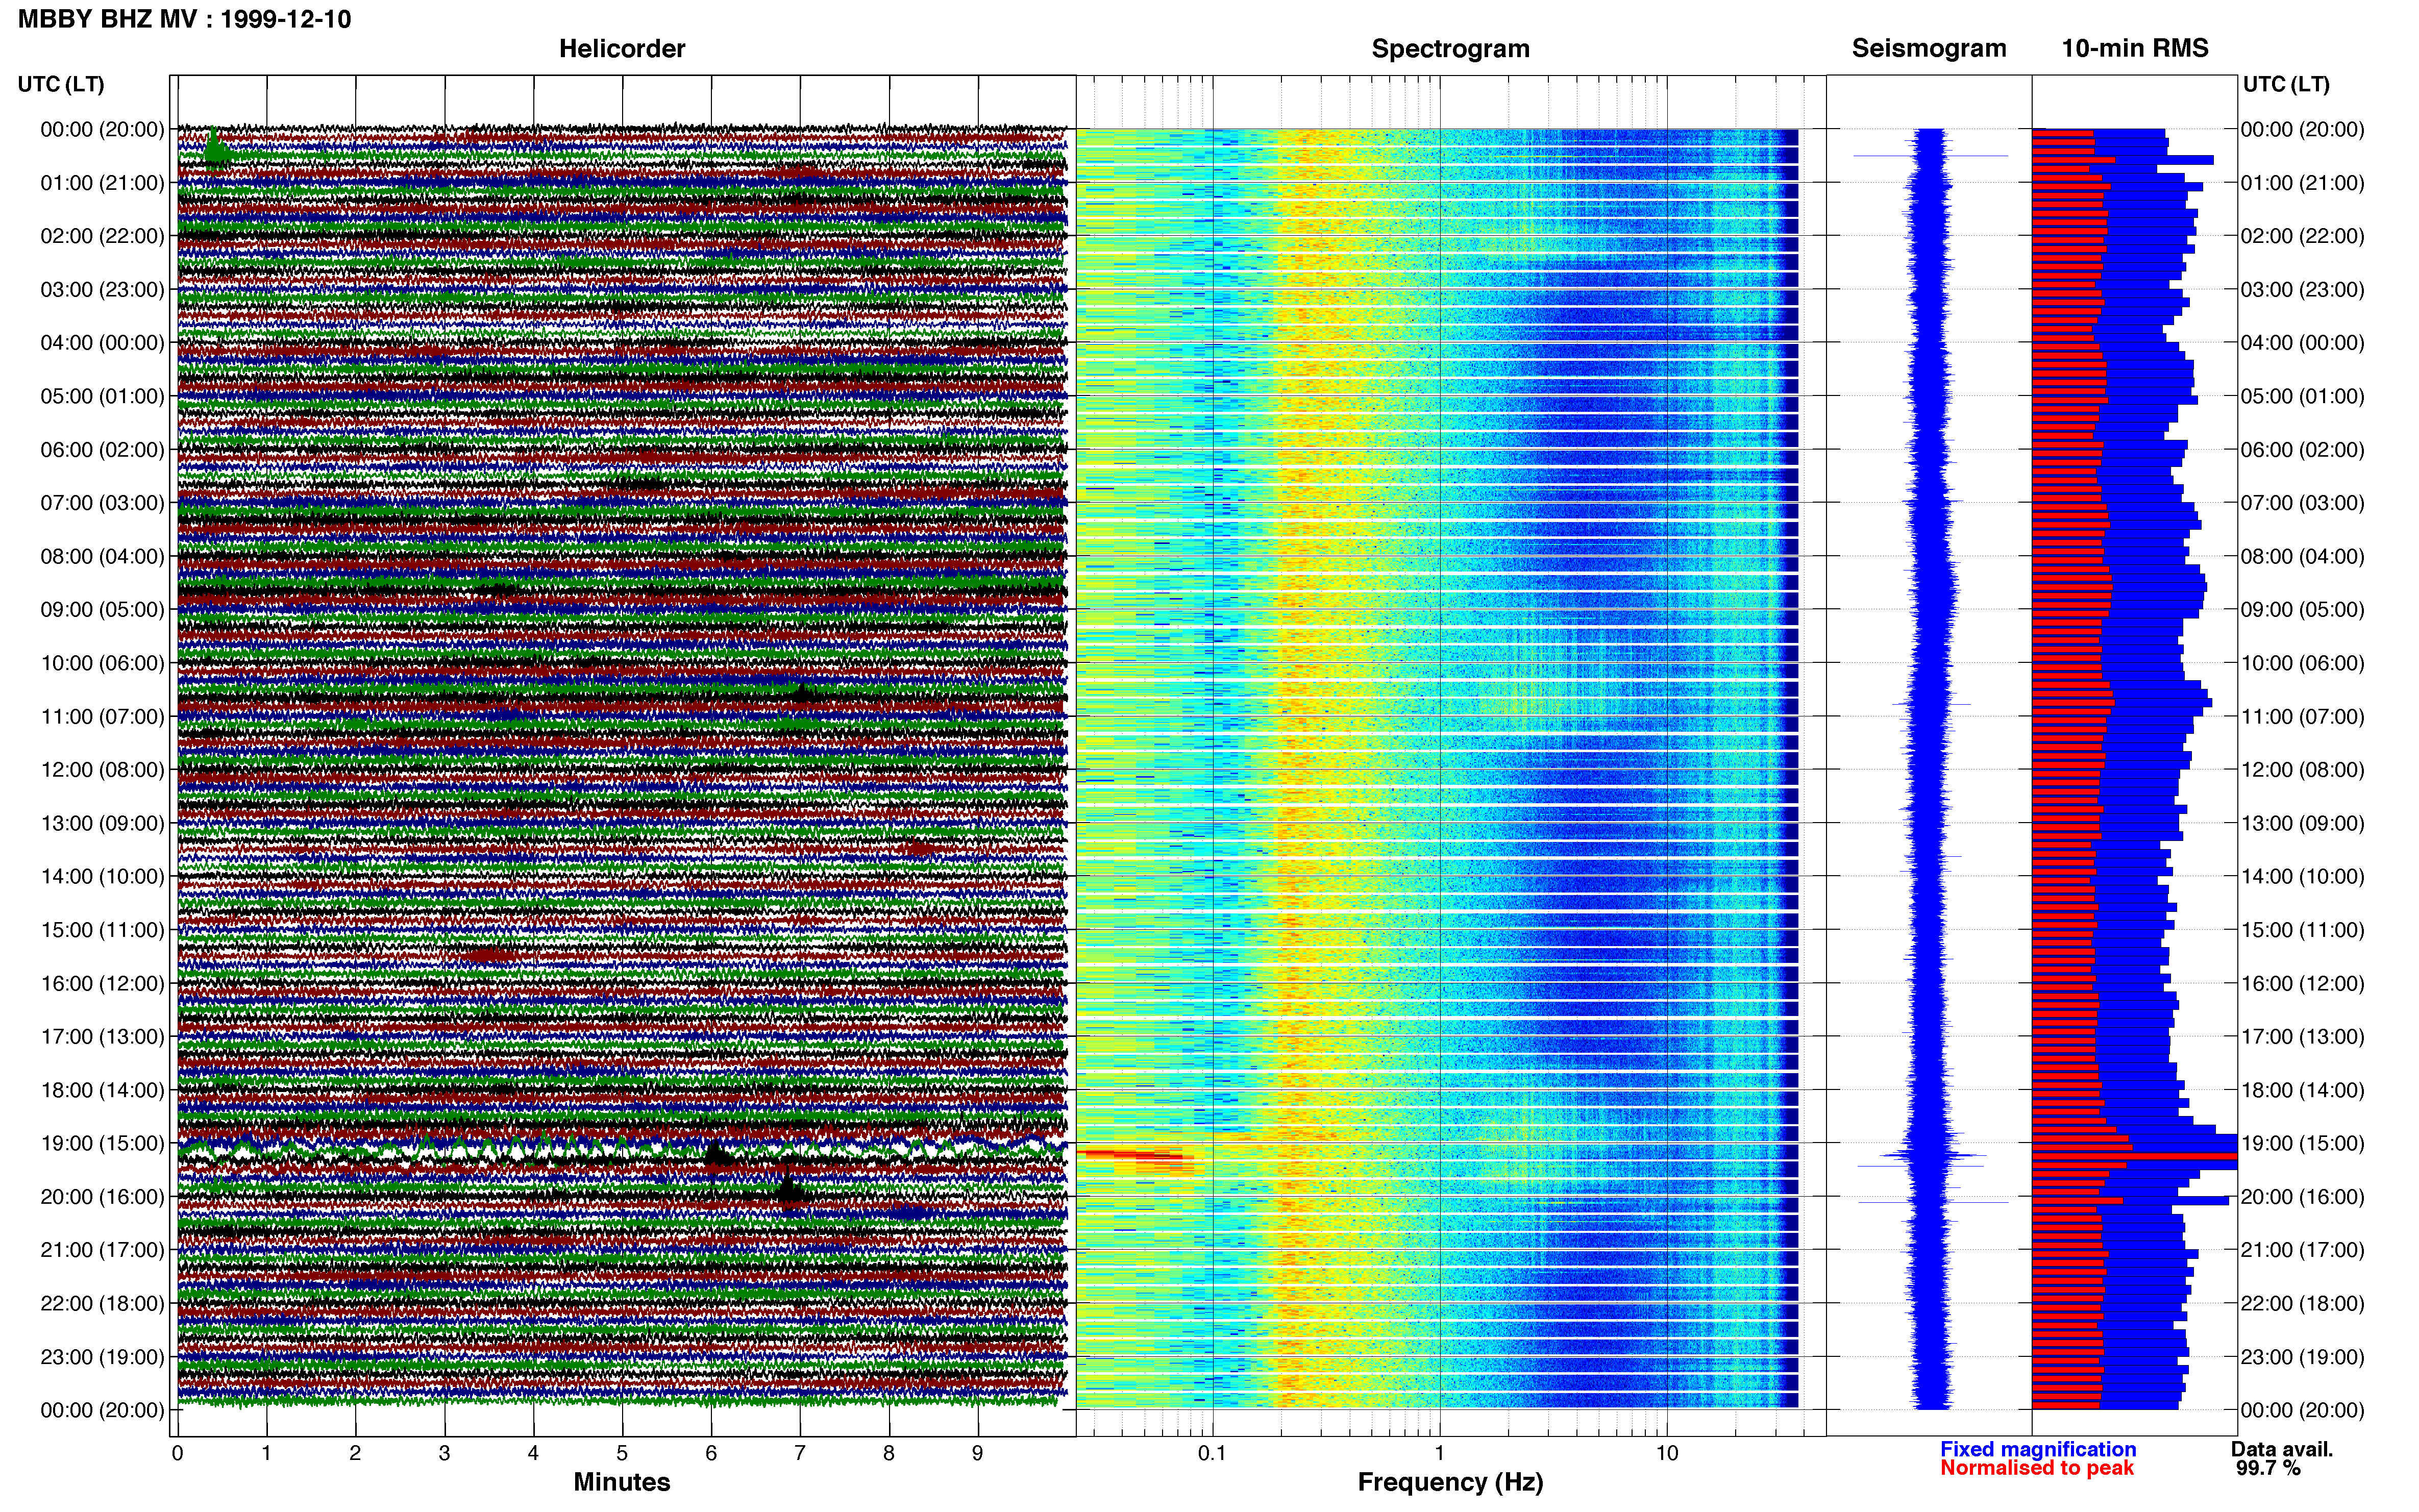The image size is (2419, 1512).
Task: Click left time label '23:00 (19:00)'
Action: [102, 1357]
